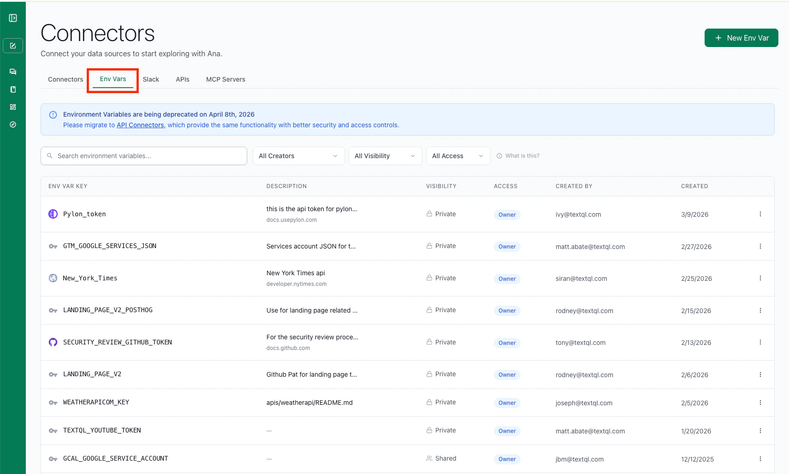
Task: Switch to the APIs tab
Action: [183, 79]
